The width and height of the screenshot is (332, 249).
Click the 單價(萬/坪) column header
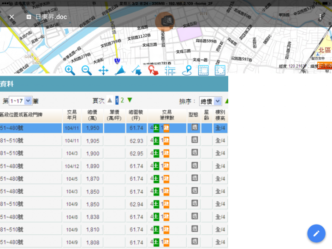click(114, 115)
